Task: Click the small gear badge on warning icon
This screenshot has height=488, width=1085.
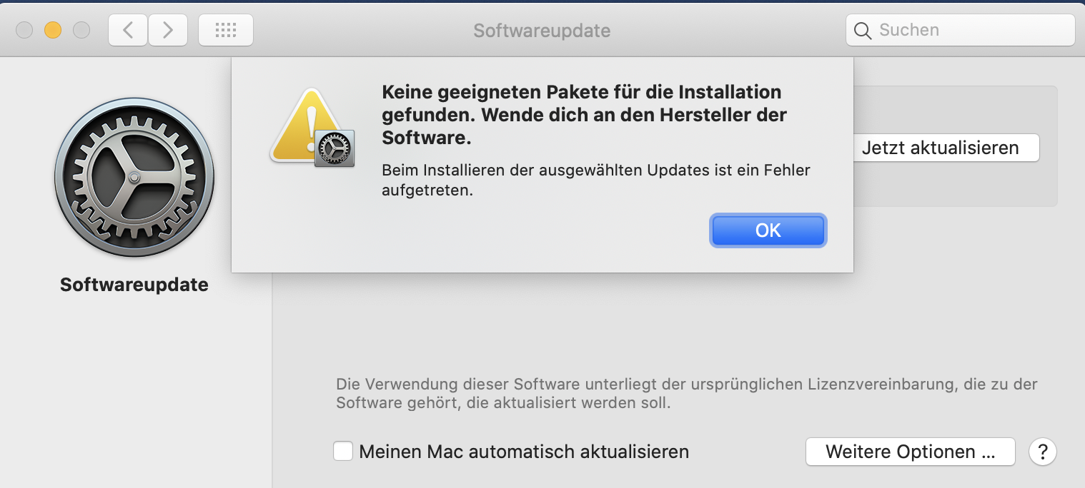Action: pyautogui.click(x=334, y=148)
